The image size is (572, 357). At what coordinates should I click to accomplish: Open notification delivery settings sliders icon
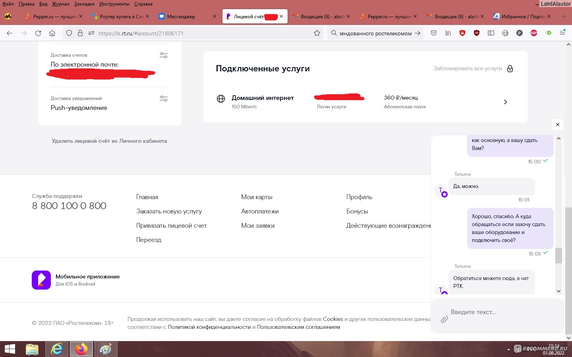click(164, 98)
